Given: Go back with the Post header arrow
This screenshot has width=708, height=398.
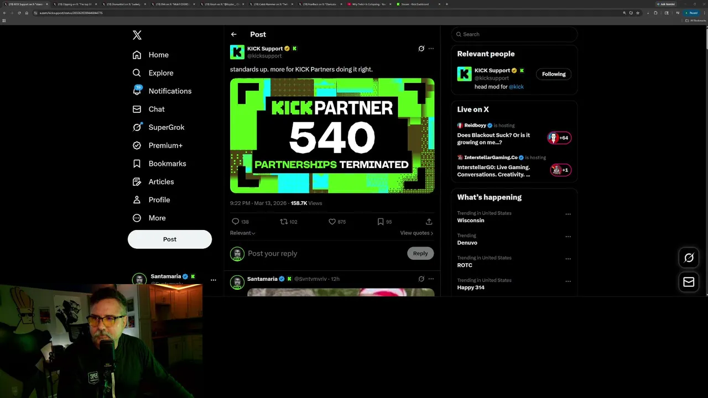Looking at the screenshot, I should pos(233,34).
